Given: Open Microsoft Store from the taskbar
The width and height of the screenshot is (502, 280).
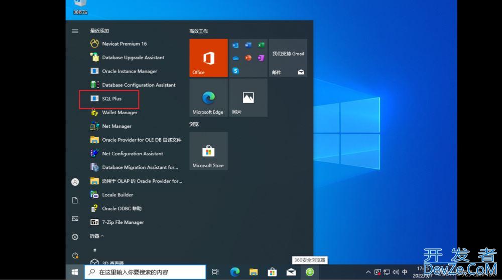Looking at the screenshot, I should pos(272,272).
